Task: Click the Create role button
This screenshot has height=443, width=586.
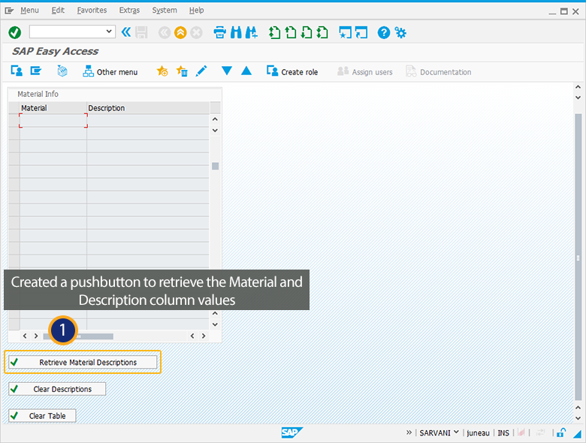Action: (x=292, y=71)
